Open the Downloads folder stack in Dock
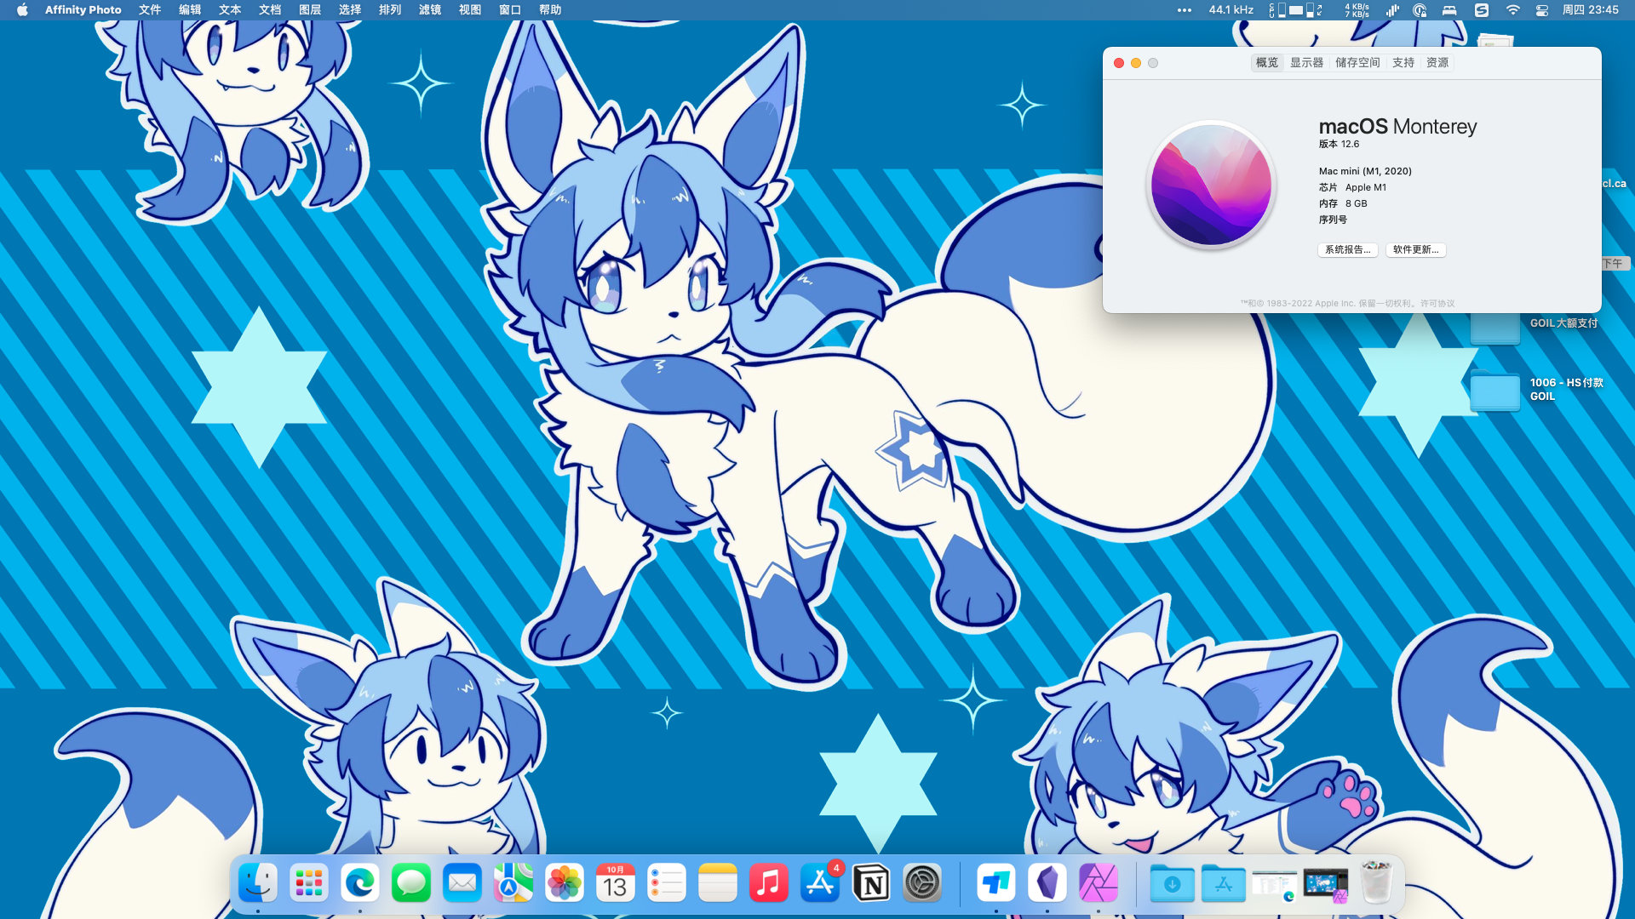The image size is (1635, 919). (x=1172, y=883)
